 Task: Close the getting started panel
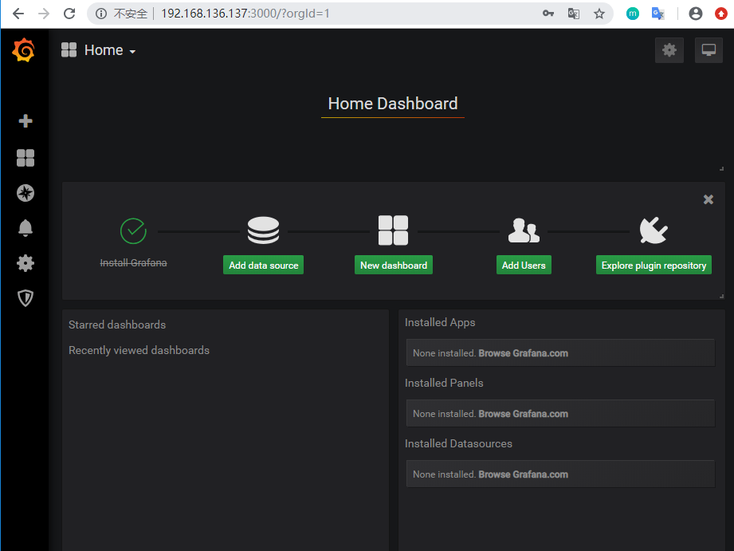(708, 199)
